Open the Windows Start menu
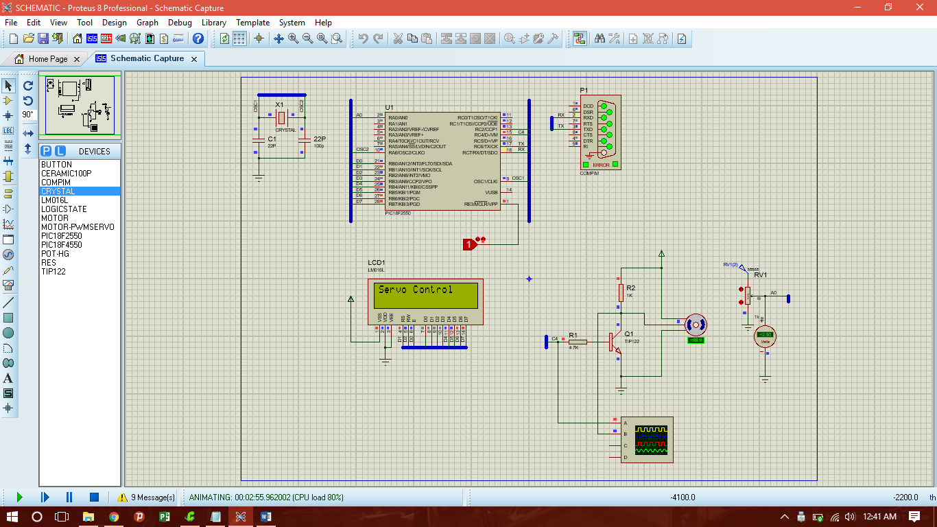Image resolution: width=937 pixels, height=527 pixels. point(12,516)
